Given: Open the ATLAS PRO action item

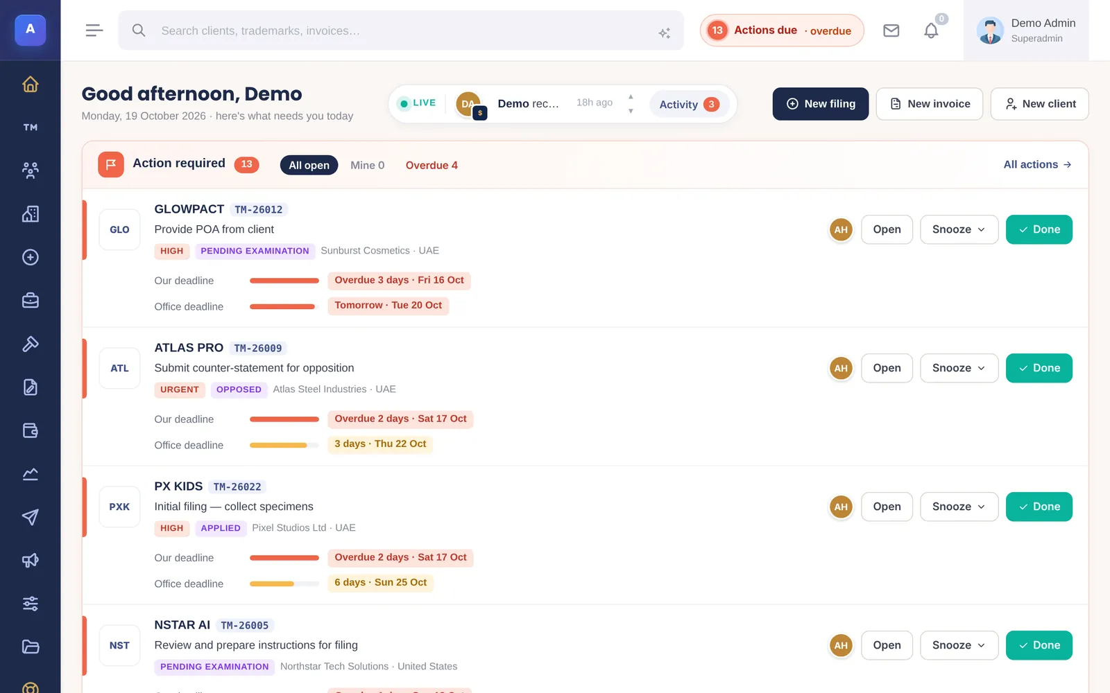Looking at the screenshot, I should tap(887, 368).
